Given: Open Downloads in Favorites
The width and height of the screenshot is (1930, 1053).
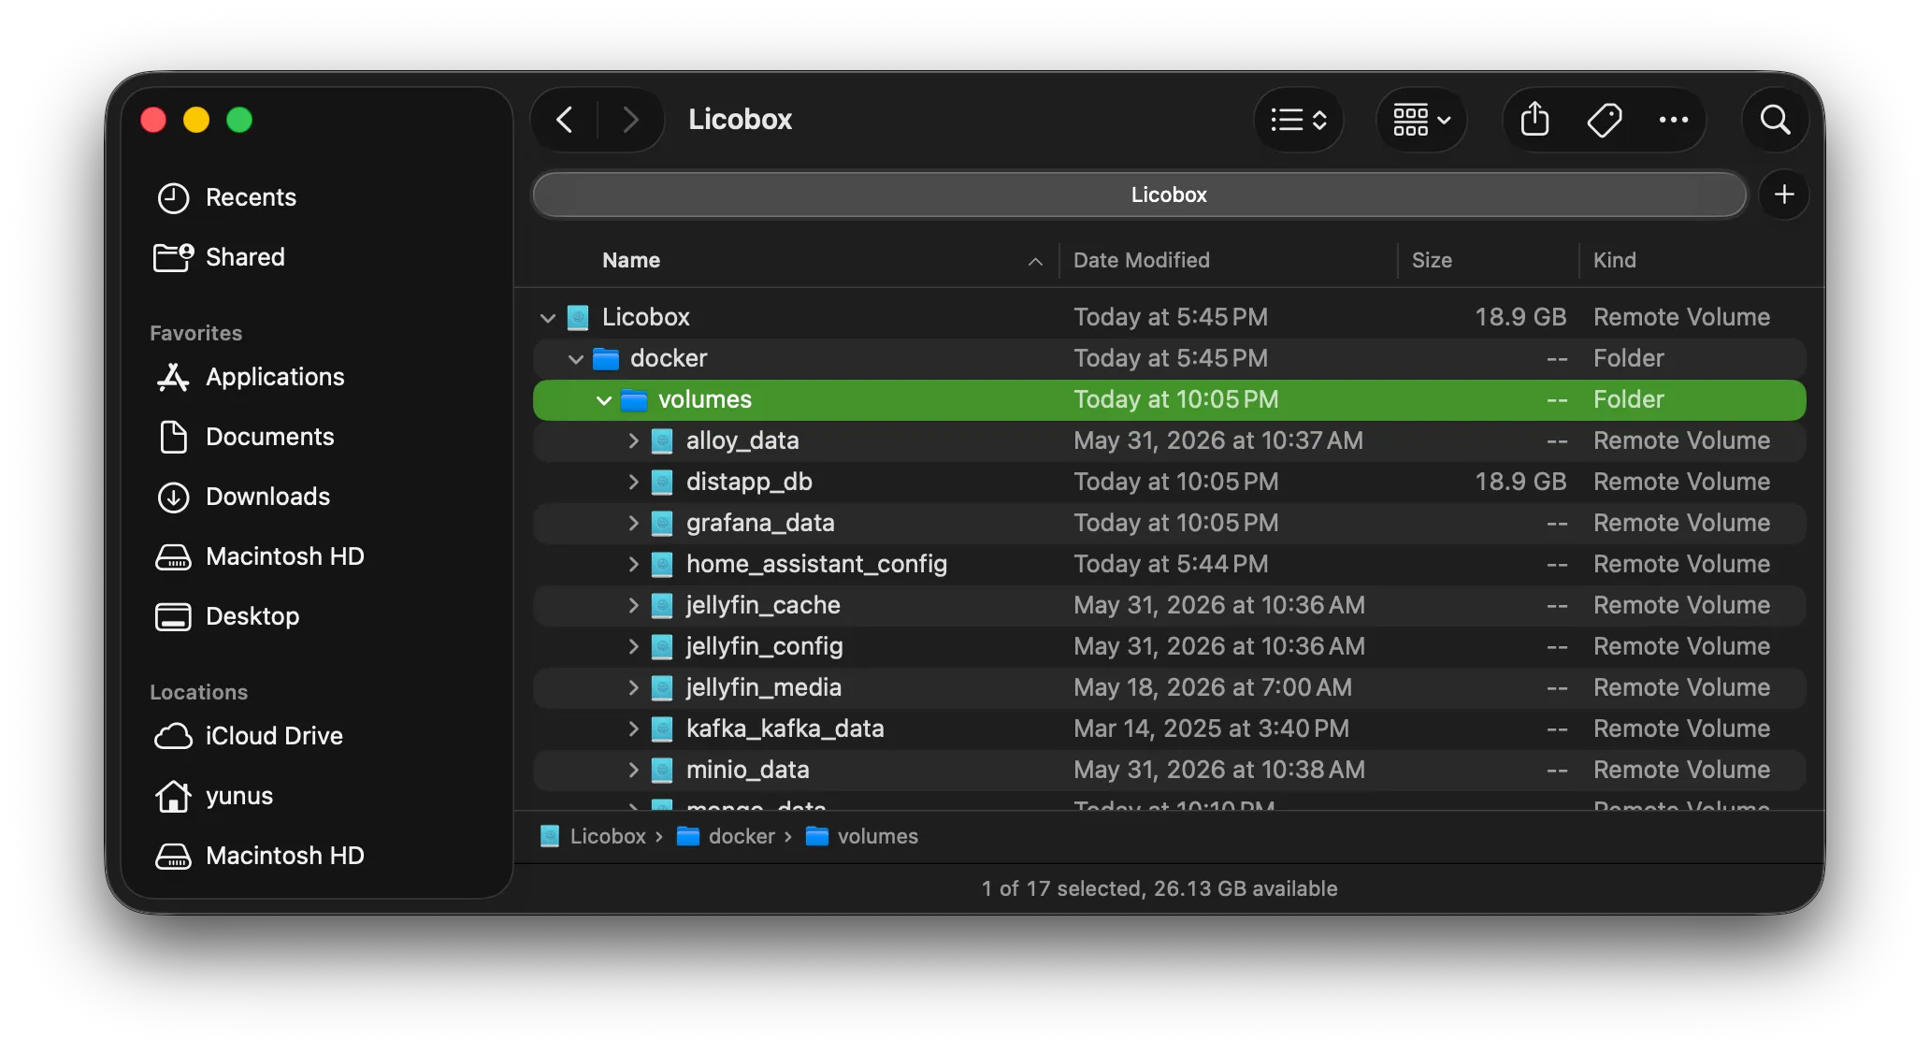Looking at the screenshot, I should point(243,497).
